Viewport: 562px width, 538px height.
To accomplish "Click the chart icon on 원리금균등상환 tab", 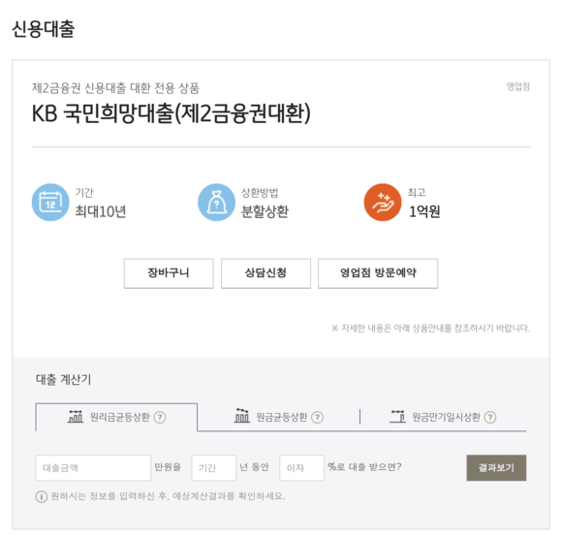I will coord(76,417).
